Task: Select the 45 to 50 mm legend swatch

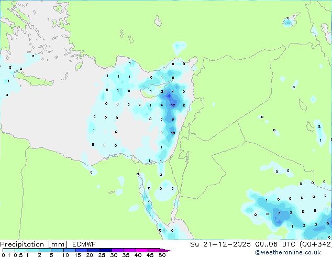Action: click(153, 250)
